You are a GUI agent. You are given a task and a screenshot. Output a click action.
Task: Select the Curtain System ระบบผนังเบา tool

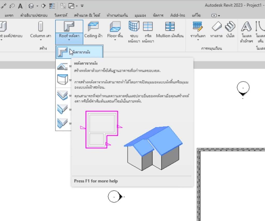134,30
